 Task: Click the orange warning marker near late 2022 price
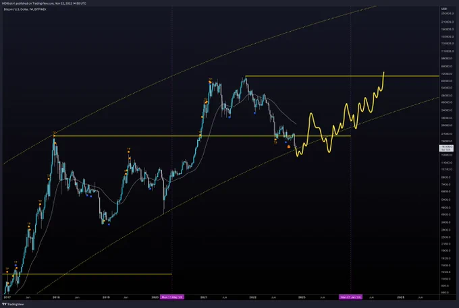tap(289, 147)
